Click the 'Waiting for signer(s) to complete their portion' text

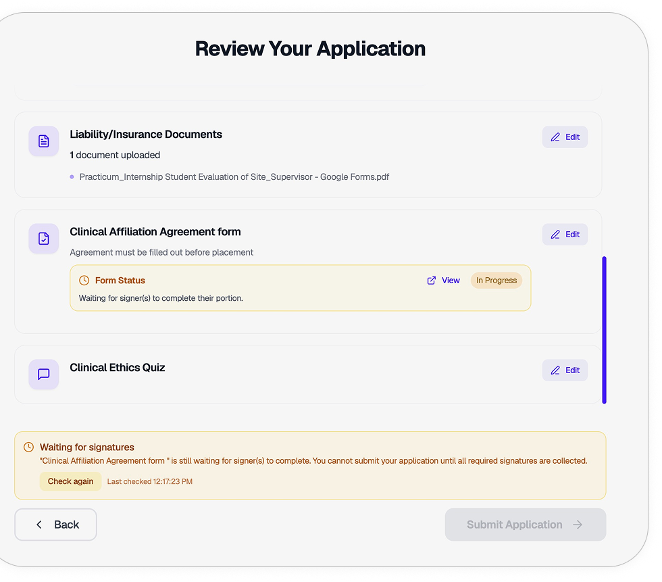coord(161,298)
